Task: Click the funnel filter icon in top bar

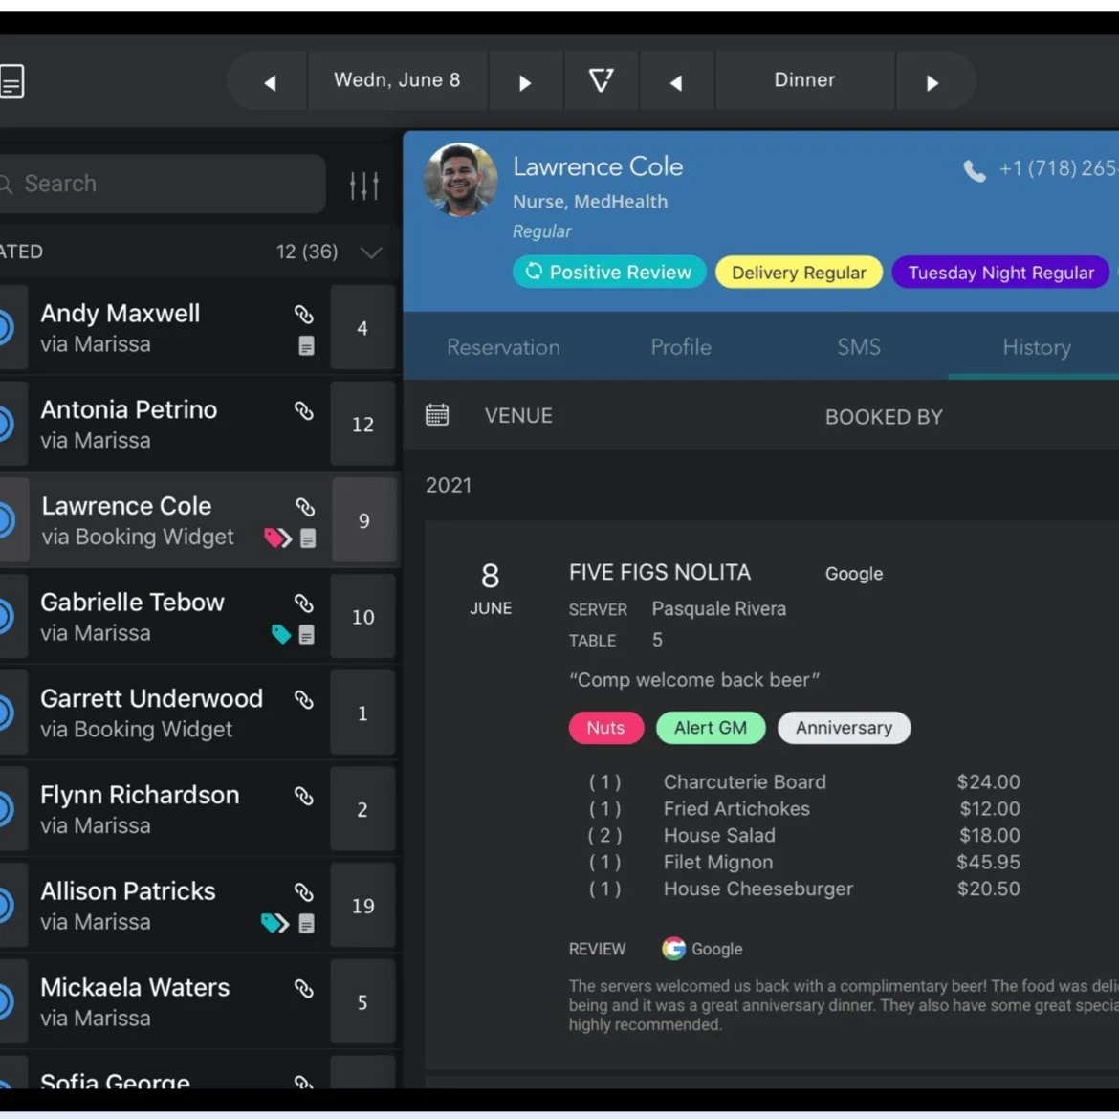Action: click(x=601, y=80)
